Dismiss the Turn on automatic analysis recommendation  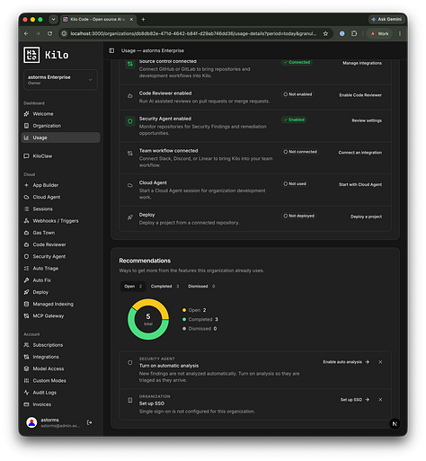[x=380, y=362]
